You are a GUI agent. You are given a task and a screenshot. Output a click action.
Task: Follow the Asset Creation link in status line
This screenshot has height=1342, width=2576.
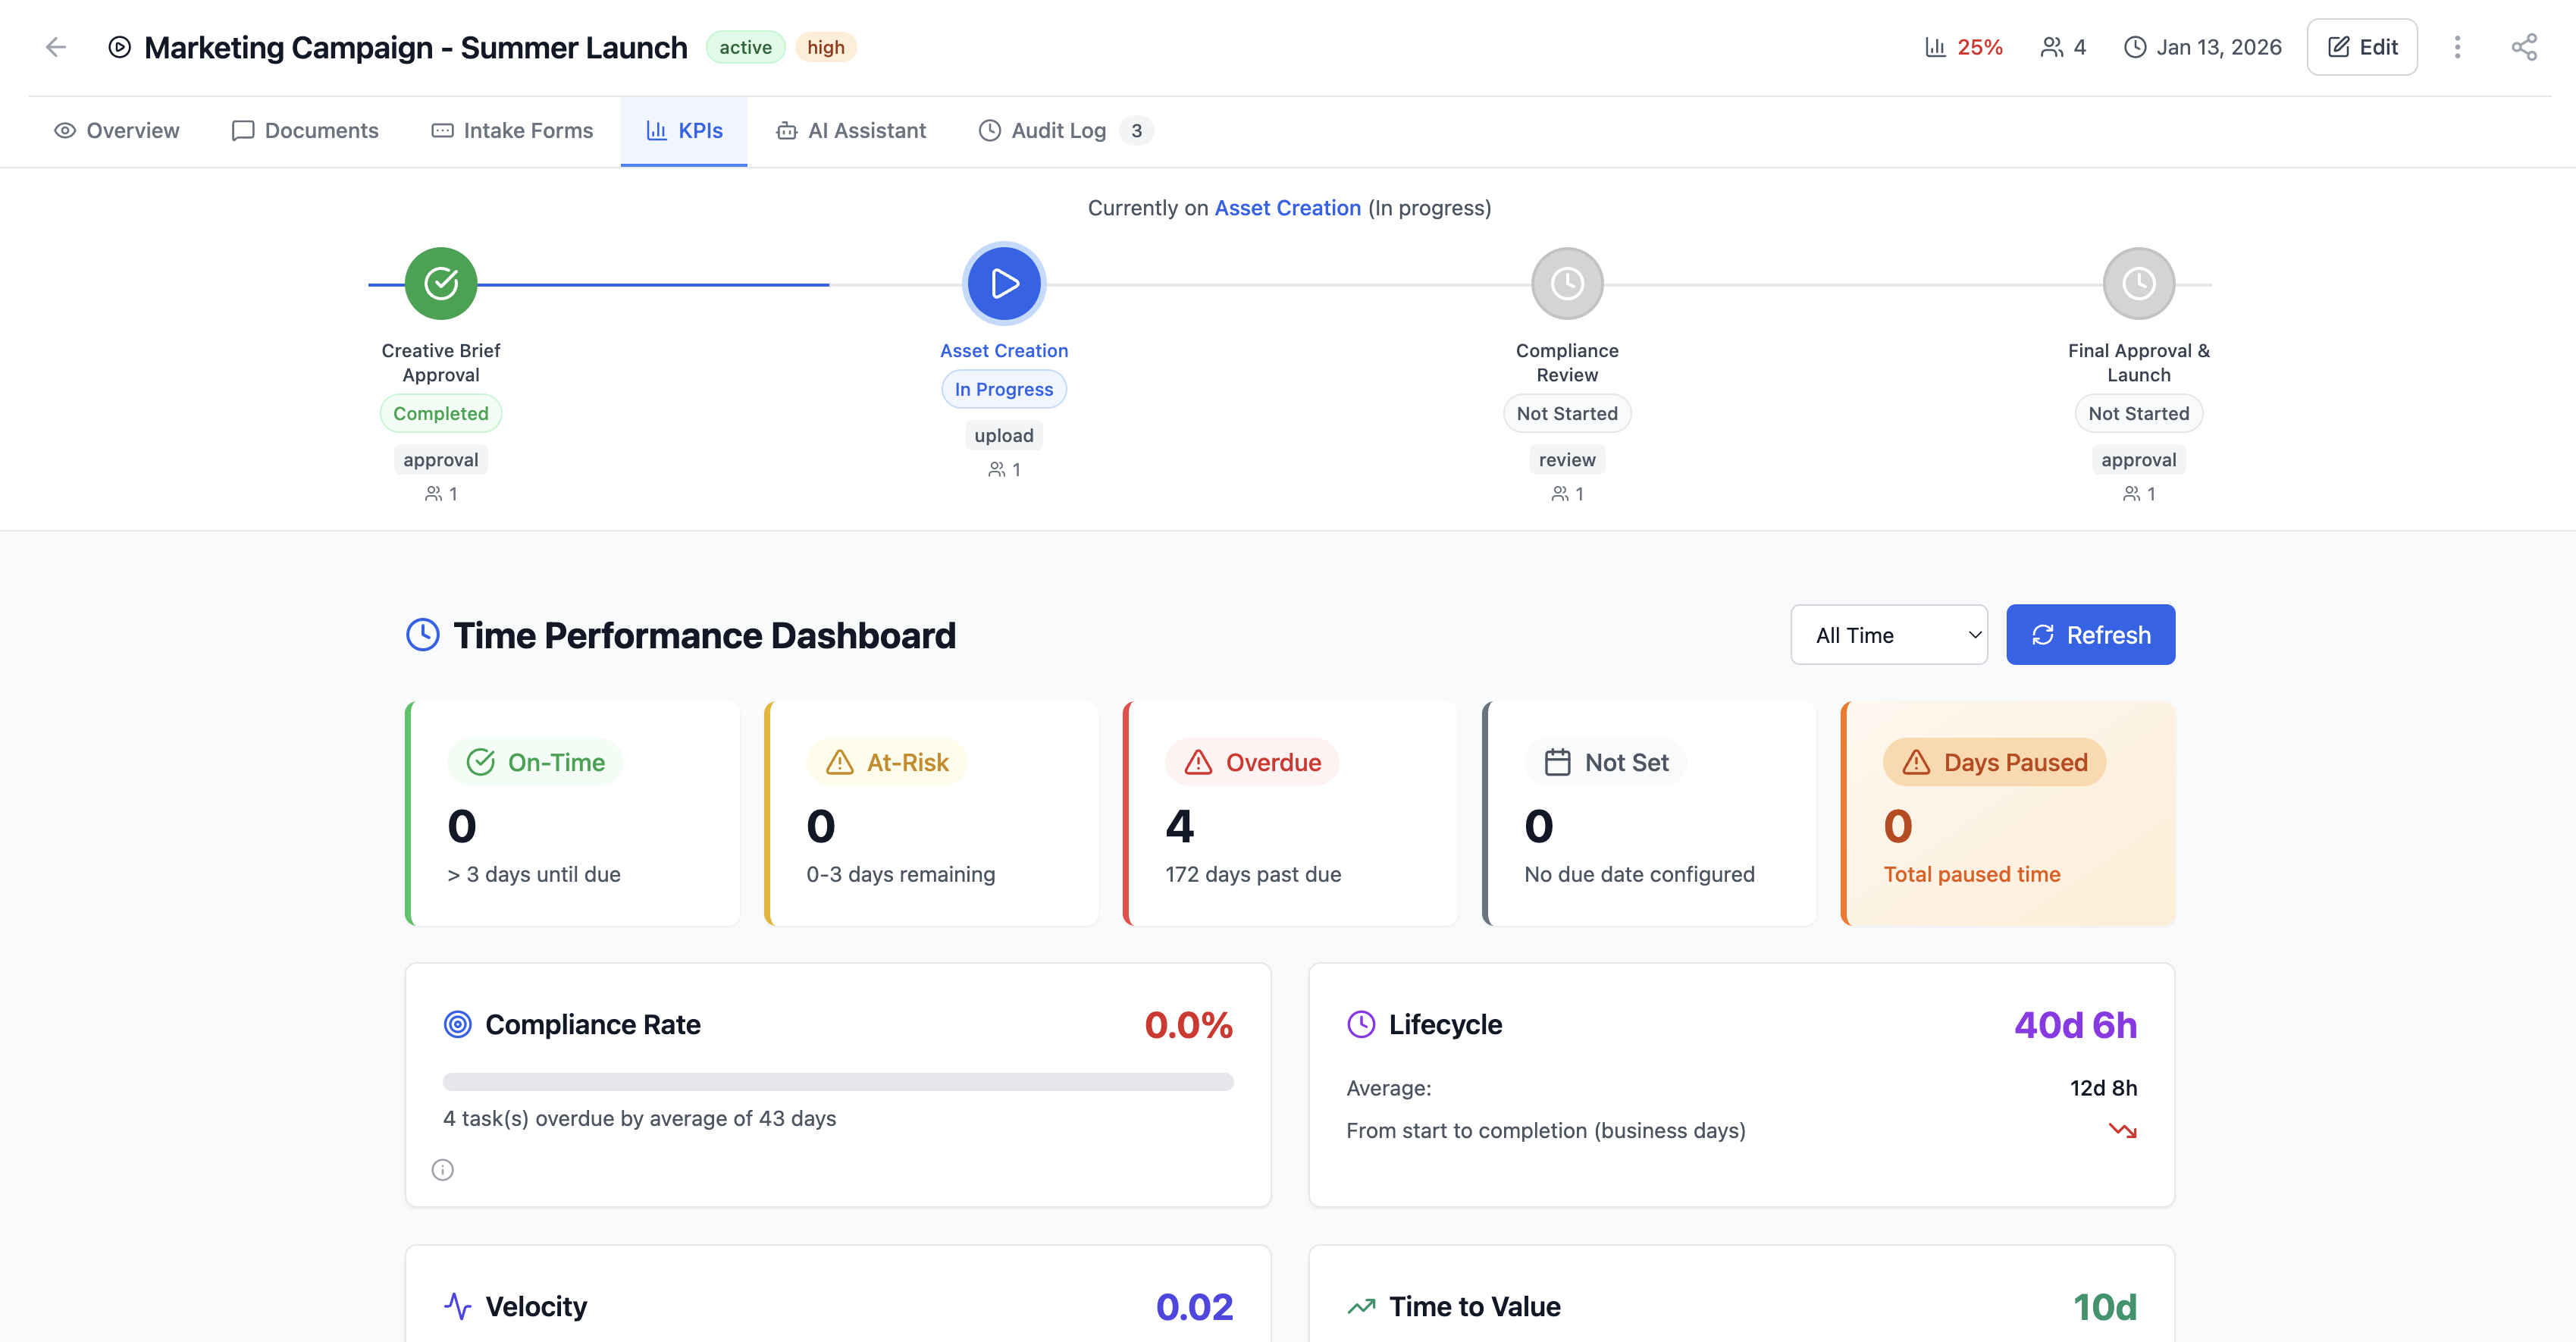(x=1287, y=208)
